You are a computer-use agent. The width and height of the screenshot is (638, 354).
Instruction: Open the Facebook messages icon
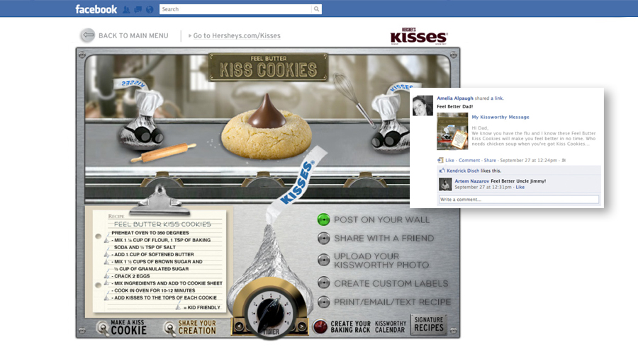[x=138, y=9]
